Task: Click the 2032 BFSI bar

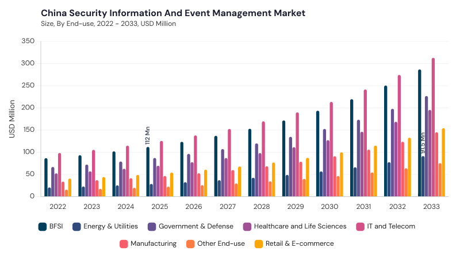Action: coord(385,141)
